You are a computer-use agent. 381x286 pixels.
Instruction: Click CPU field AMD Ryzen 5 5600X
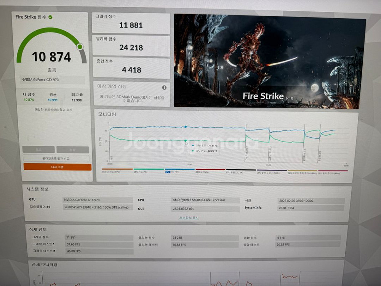205,200
